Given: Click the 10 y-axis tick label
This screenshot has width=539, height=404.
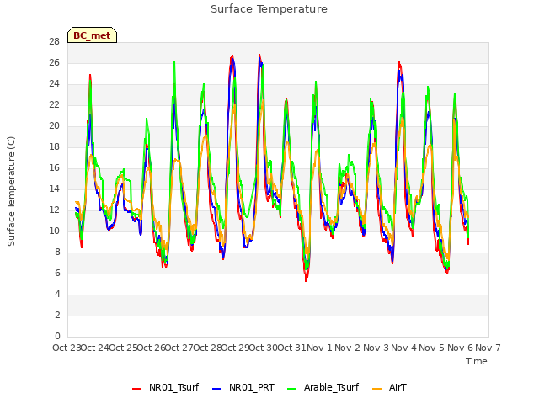Looking at the screenshot, I should pyautogui.click(x=55, y=231).
